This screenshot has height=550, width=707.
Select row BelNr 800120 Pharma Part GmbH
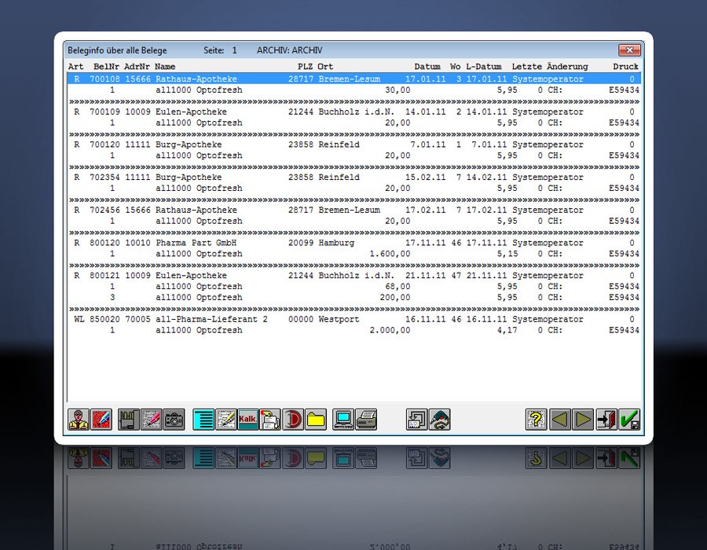354,243
